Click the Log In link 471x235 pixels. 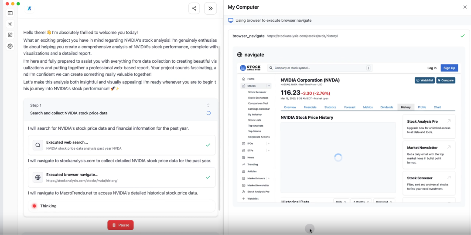(432, 68)
